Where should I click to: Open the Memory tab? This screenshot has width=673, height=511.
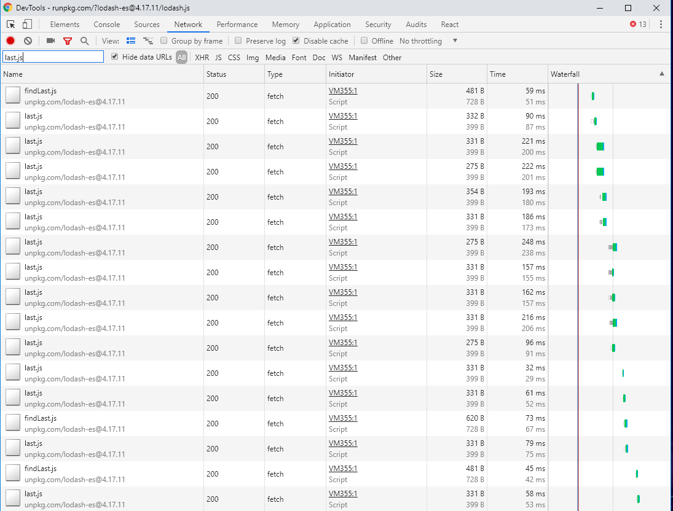pyautogui.click(x=285, y=25)
